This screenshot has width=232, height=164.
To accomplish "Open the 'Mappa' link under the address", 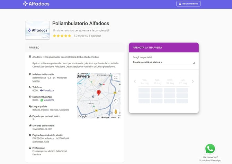I will pos(36,81).
